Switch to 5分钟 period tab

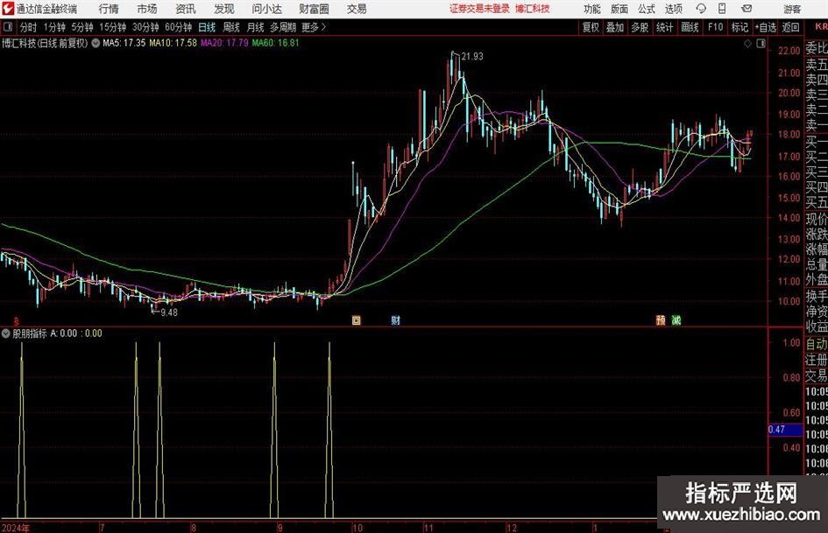81,27
